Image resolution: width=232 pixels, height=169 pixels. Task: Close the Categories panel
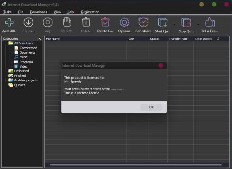click(x=40, y=38)
